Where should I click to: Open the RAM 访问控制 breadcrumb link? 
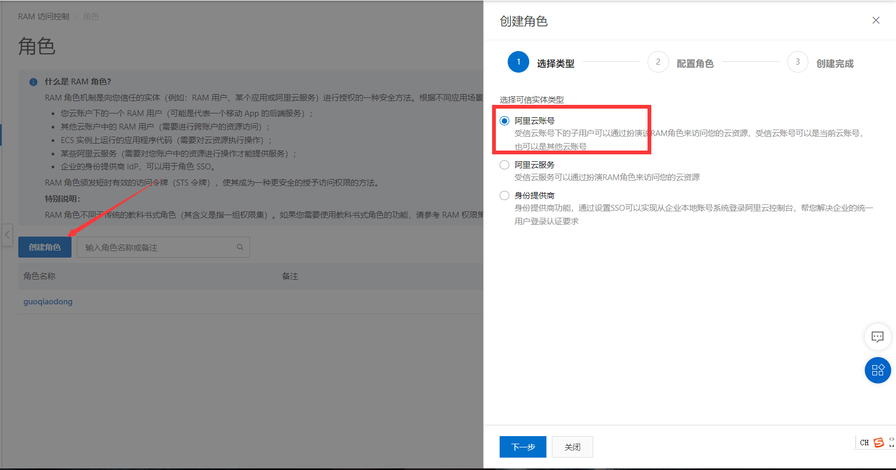[44, 17]
